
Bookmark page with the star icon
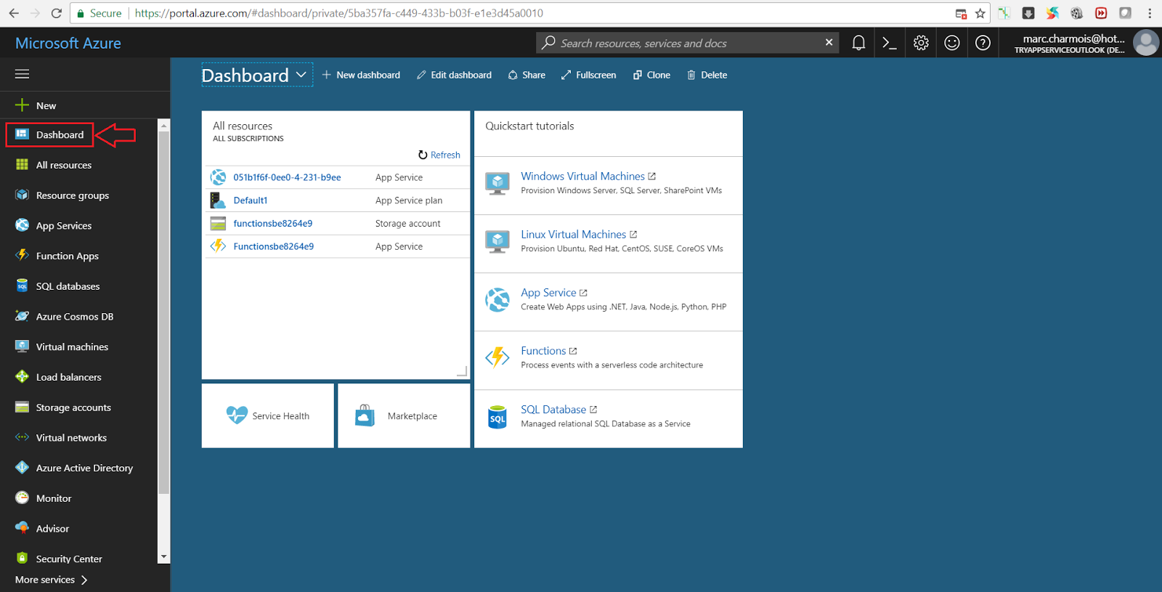[980, 13]
